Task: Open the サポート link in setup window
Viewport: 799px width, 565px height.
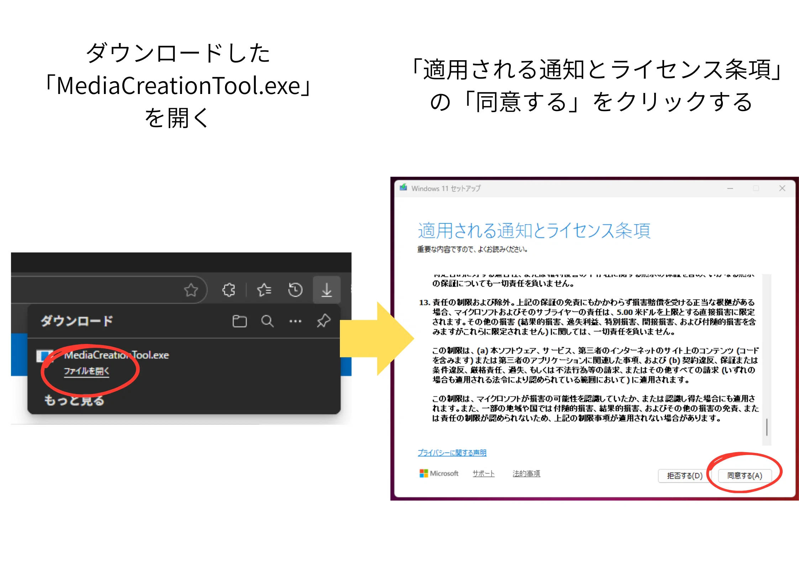Action: pos(483,474)
